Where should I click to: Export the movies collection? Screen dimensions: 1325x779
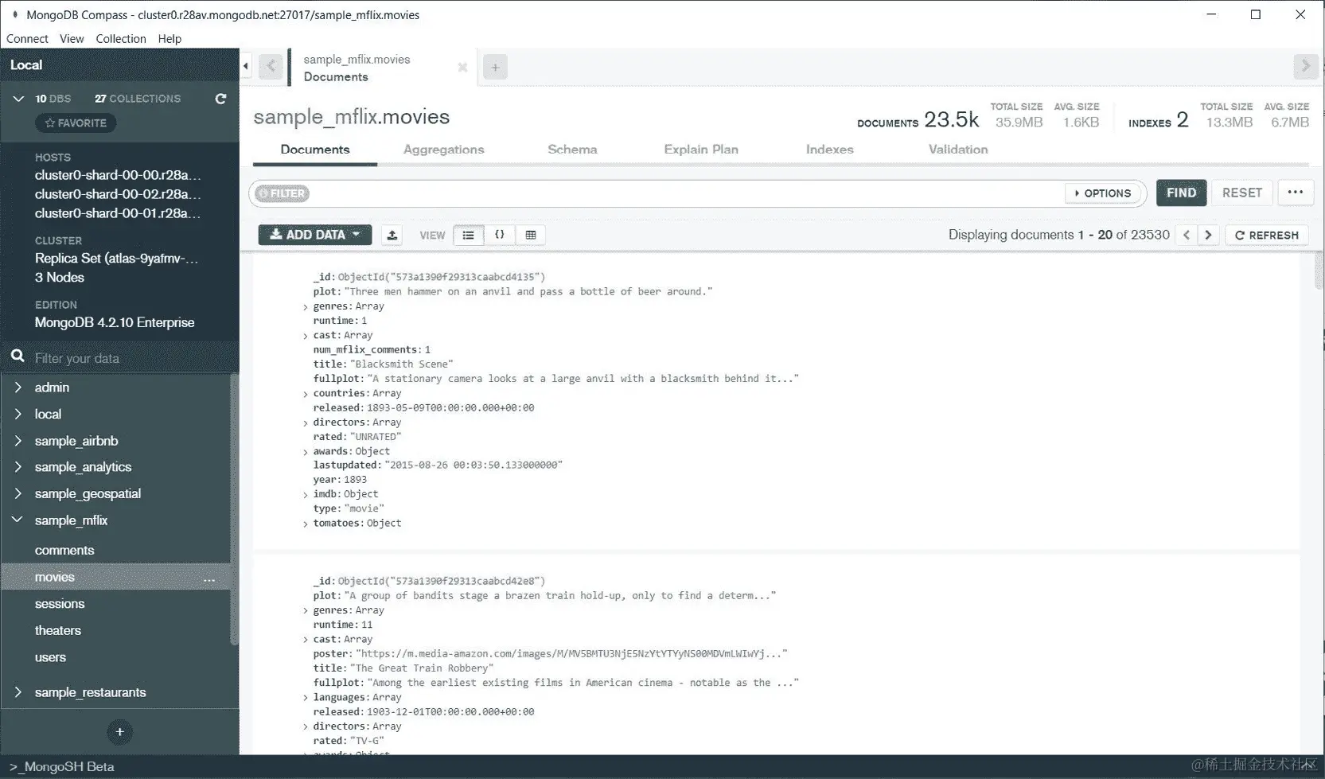[x=392, y=235]
